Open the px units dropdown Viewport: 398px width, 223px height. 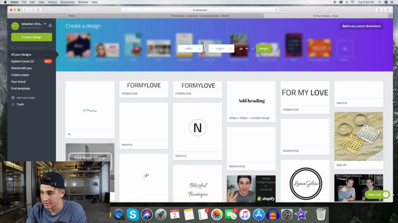coord(244,48)
